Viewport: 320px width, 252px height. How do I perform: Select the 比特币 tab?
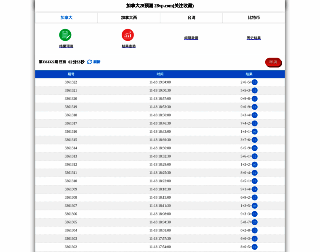(x=253, y=18)
